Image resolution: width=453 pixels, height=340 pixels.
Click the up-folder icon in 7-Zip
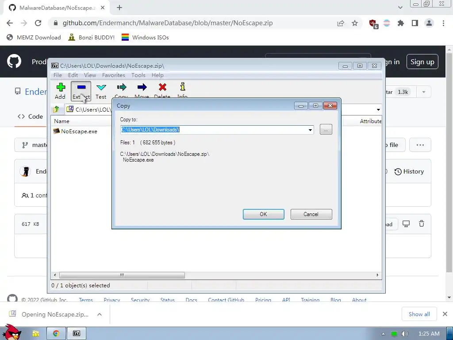56,109
